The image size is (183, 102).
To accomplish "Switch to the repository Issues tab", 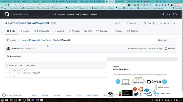I will coord(24,31).
